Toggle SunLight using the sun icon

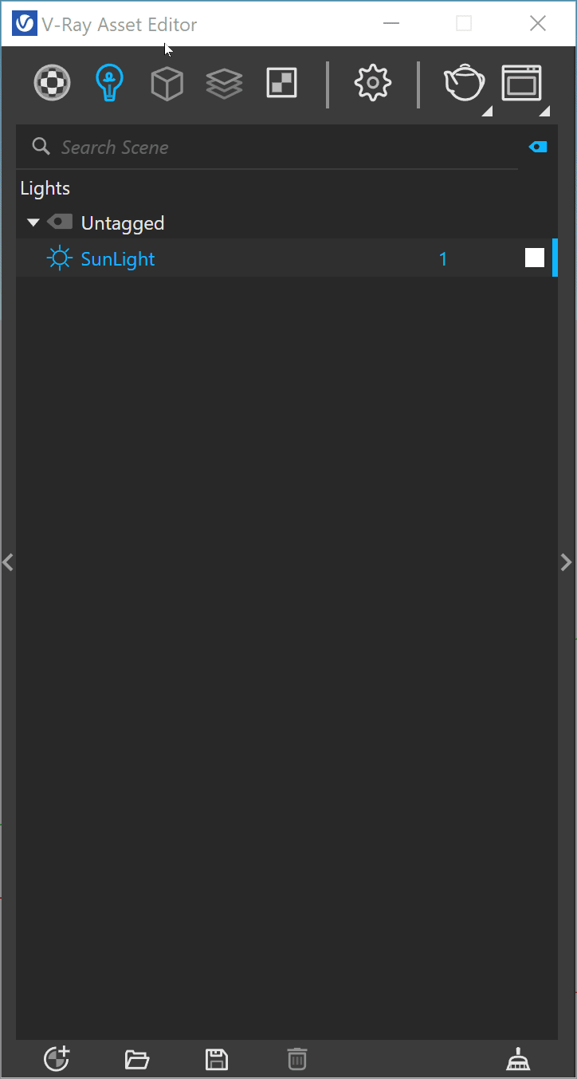click(x=60, y=258)
